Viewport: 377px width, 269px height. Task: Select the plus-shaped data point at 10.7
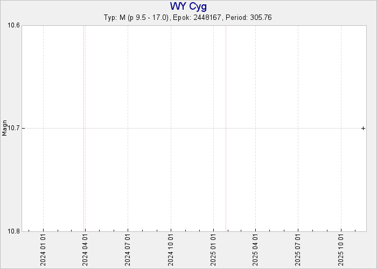click(364, 128)
